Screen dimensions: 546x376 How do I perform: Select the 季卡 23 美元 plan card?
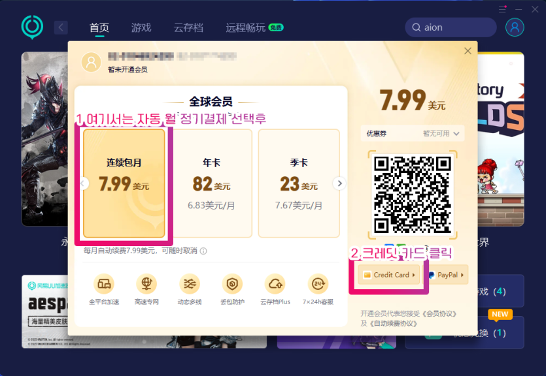[x=299, y=183]
